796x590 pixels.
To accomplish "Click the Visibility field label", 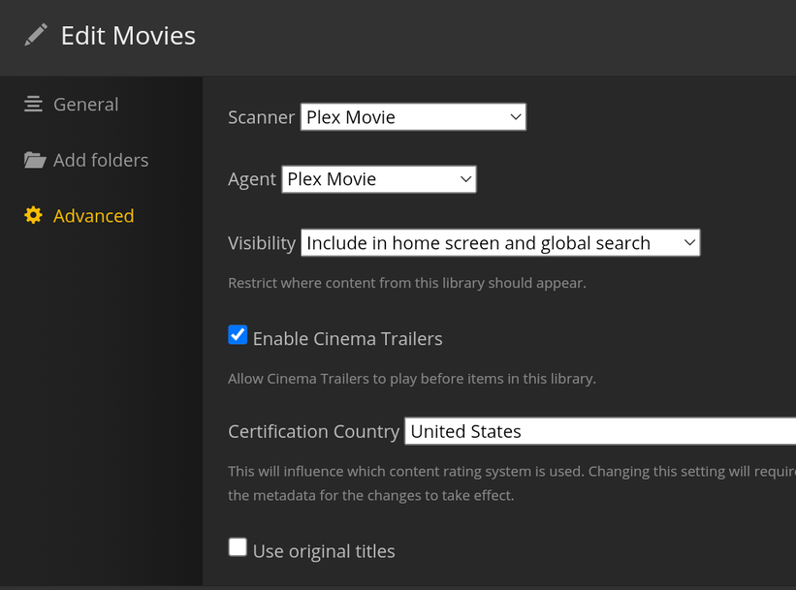I will click(262, 243).
